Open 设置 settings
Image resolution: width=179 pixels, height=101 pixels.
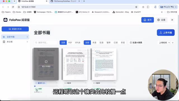pyautogui.click(x=161, y=20)
